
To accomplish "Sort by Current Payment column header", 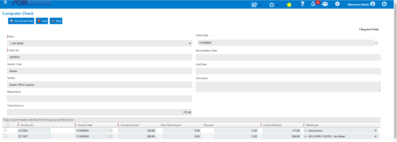I will tap(272, 125).
